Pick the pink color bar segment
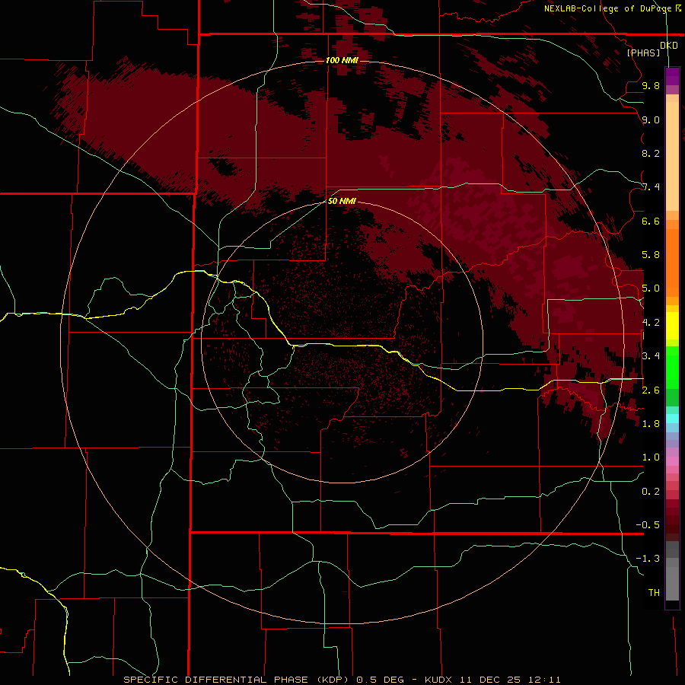 672,460
